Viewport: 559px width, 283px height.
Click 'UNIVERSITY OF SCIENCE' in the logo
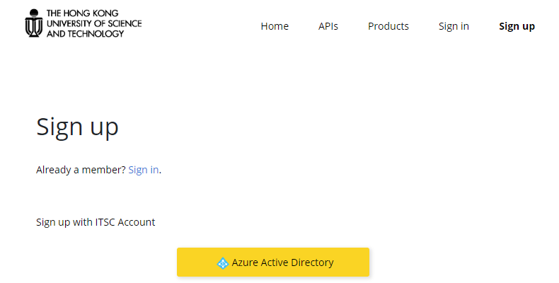coord(94,23)
